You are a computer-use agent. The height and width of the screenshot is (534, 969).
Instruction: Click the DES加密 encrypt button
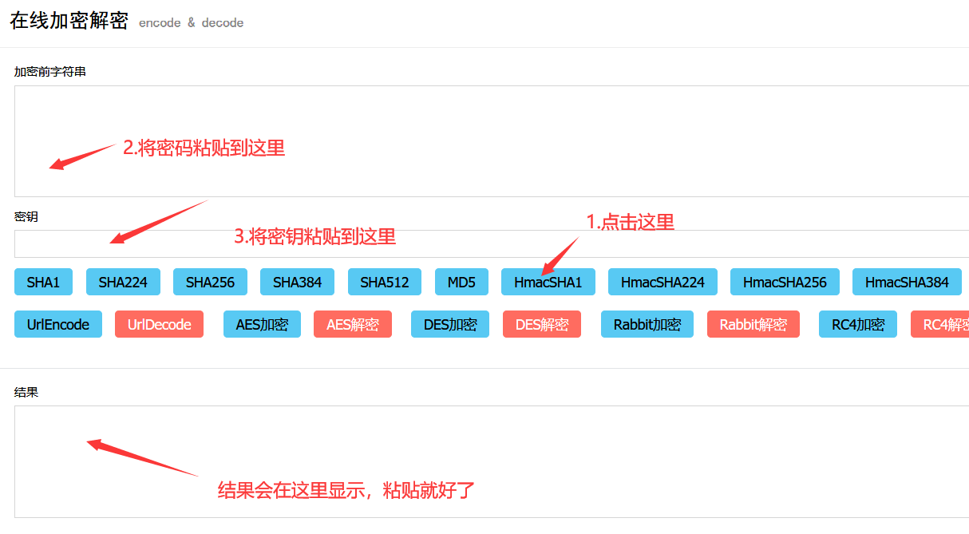coord(449,324)
